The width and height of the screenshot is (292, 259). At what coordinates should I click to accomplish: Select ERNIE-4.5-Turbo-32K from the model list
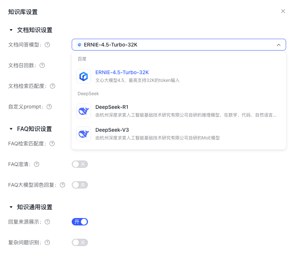point(179,76)
